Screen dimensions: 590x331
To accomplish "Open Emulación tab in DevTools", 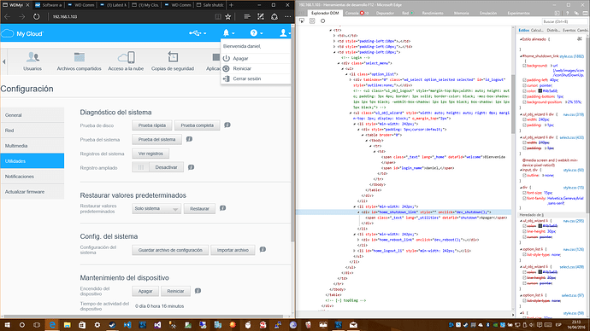I will 488,13.
